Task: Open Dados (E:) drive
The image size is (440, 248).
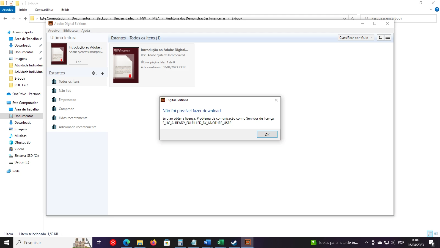Action: tap(22, 162)
